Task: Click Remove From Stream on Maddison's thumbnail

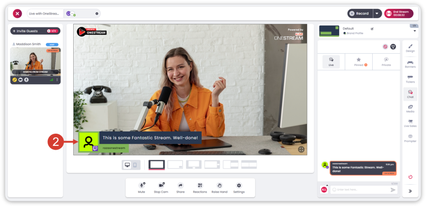Action: coord(35,72)
